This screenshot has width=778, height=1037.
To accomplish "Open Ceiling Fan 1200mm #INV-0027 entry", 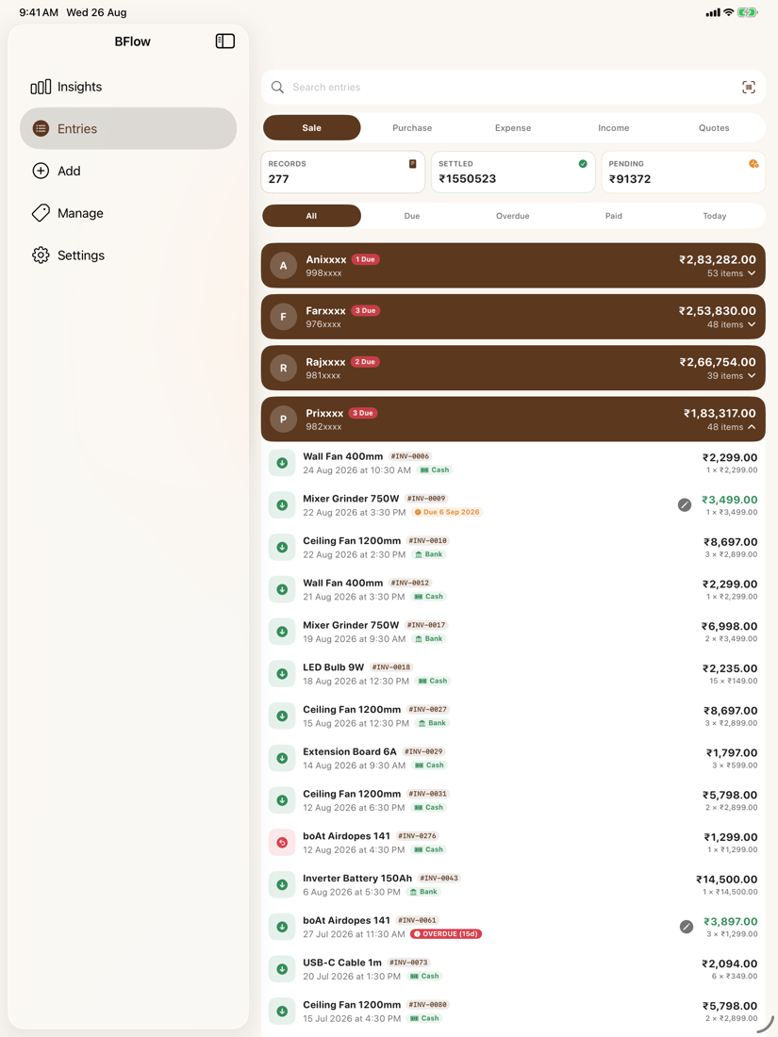I will [513, 716].
